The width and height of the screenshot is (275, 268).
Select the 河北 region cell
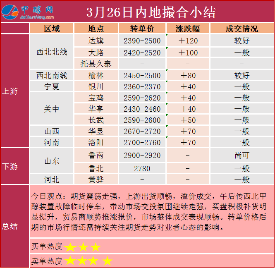[52, 179]
